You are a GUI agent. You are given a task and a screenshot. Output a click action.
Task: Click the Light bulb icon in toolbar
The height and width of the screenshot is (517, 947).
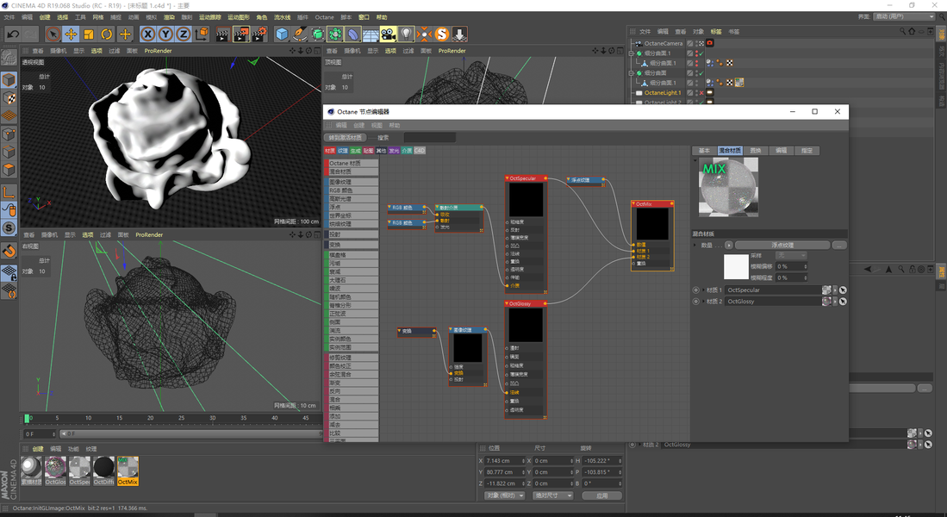(407, 34)
